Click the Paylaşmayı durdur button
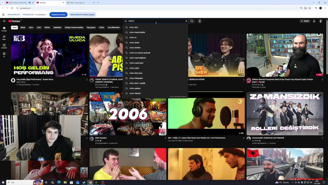328x185 pixels. 58,15
